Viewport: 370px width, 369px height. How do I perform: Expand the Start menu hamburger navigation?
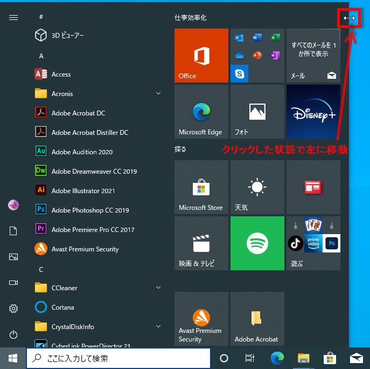pos(13,17)
